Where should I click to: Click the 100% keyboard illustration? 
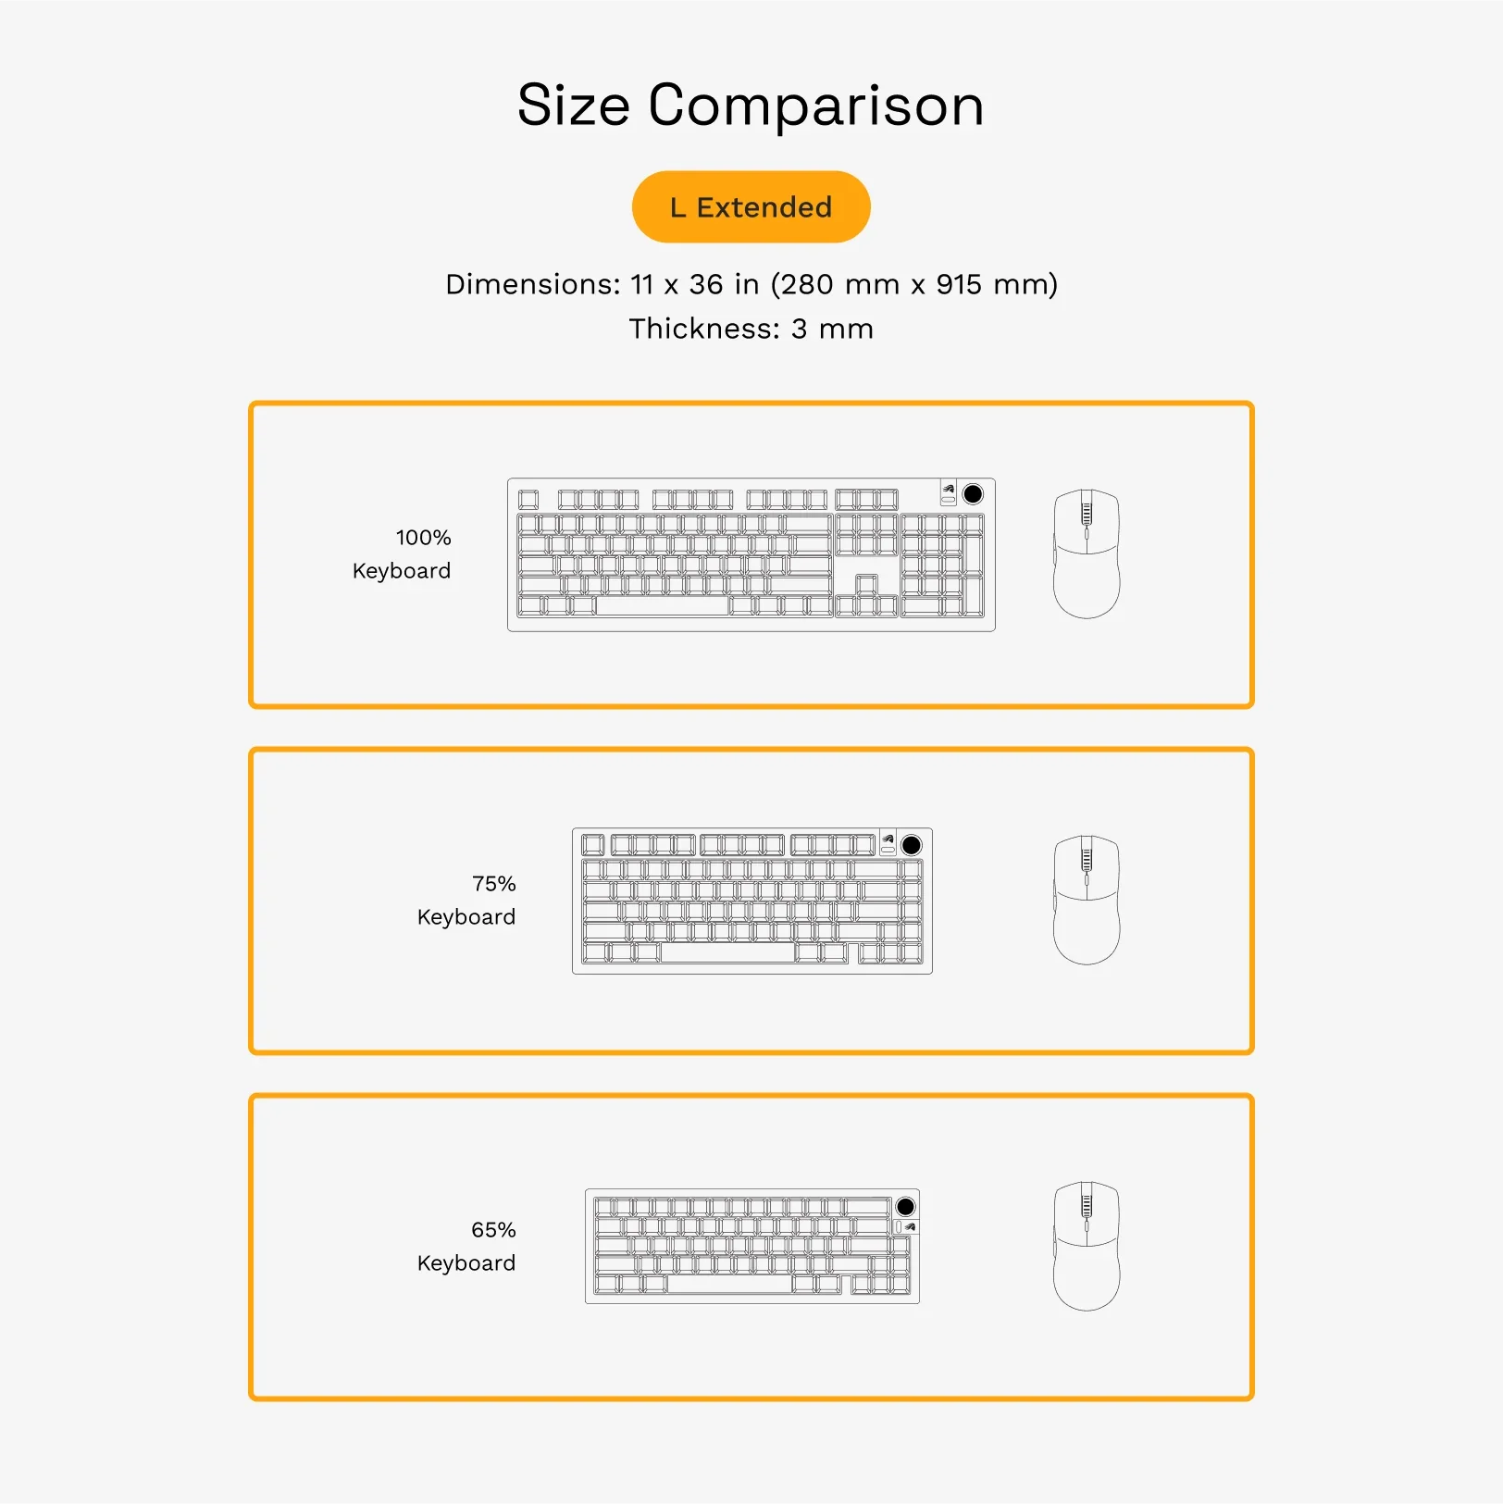click(751, 555)
